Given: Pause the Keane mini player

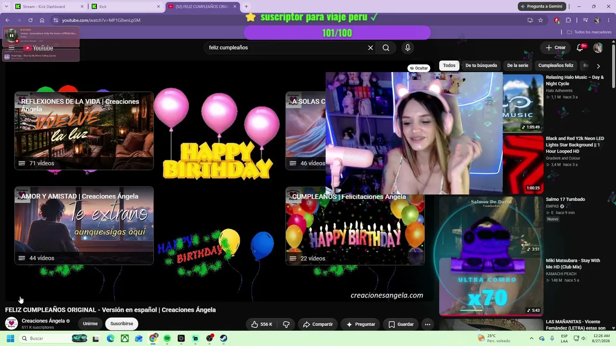Looking at the screenshot, I should (x=11, y=35).
